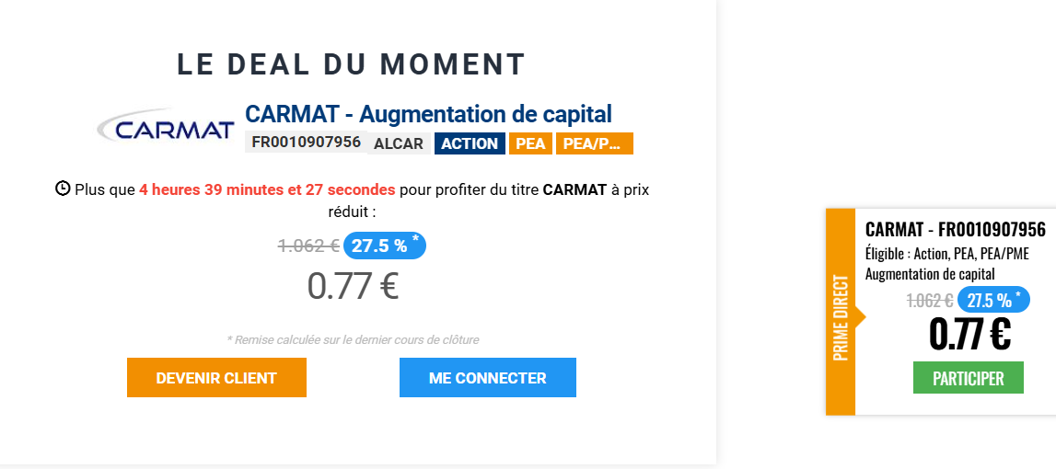Select the truncated PEA/P... tag
Image resolution: width=1056 pixels, height=469 pixels.
pos(594,143)
